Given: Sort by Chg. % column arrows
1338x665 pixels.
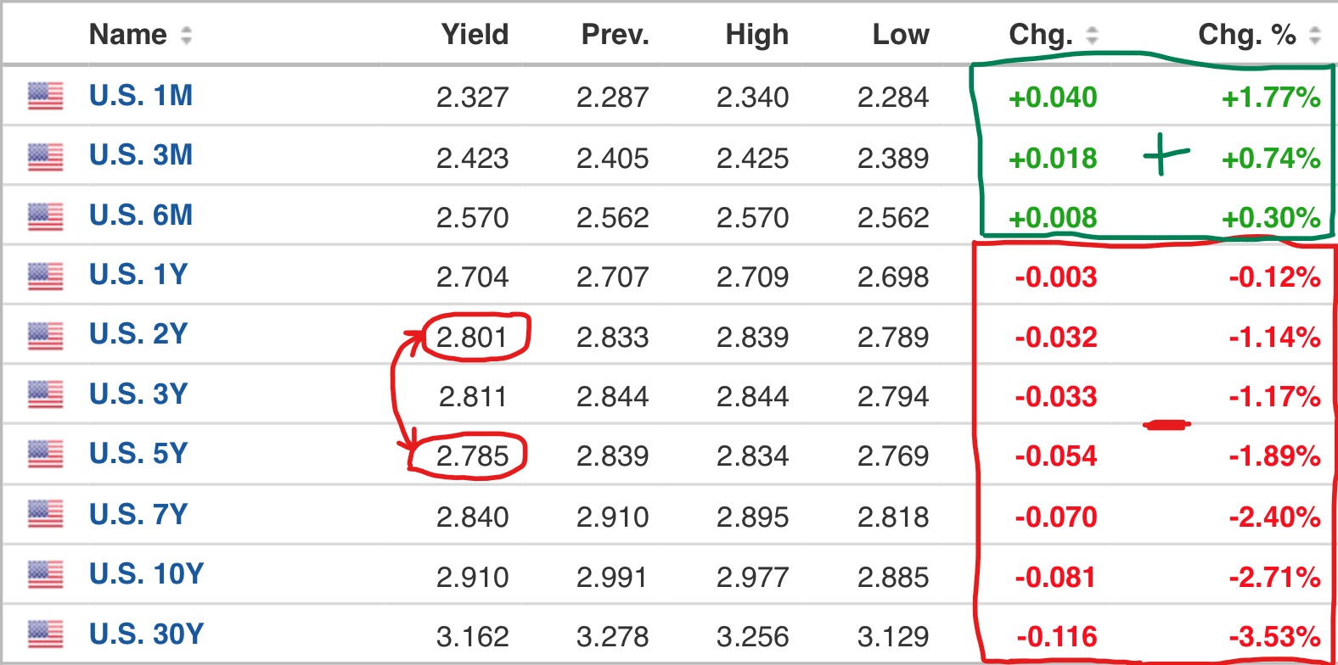Looking at the screenshot, I should tap(1315, 35).
